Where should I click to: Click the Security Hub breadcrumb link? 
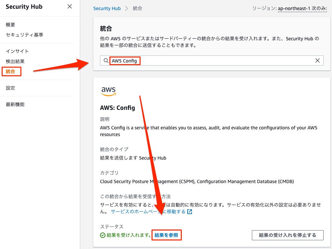click(x=107, y=8)
